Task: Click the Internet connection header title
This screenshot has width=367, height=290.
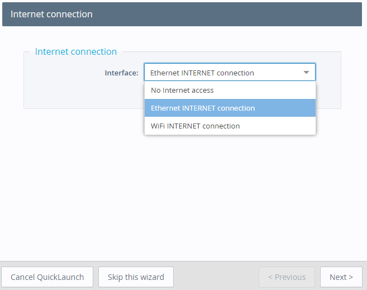Action: pyautogui.click(x=51, y=14)
